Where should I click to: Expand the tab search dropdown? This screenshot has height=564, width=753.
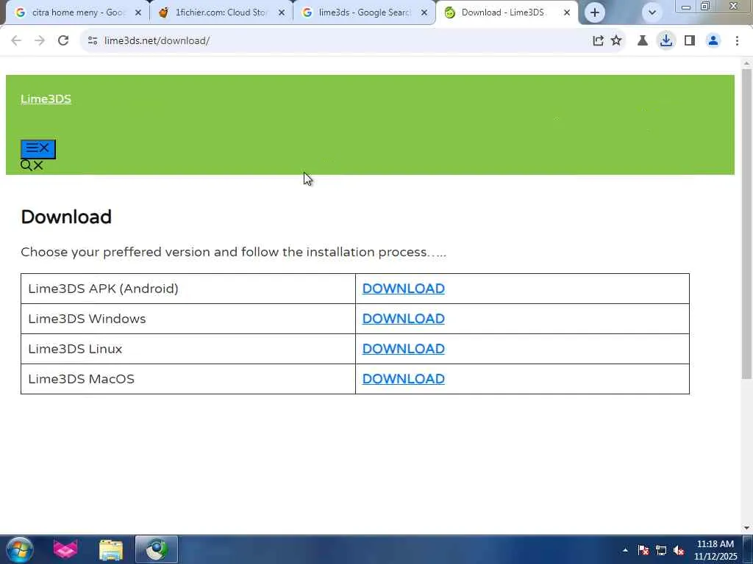(652, 13)
